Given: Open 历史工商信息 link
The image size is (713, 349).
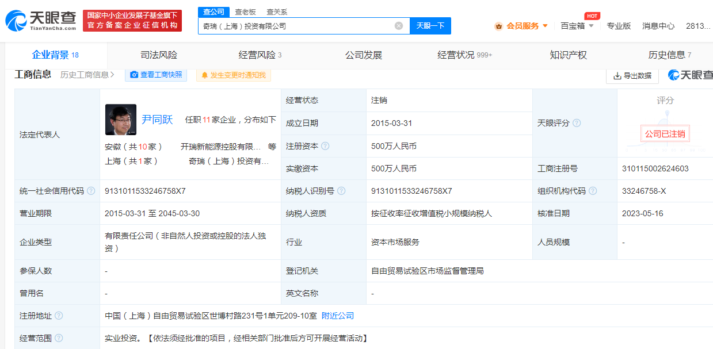Looking at the screenshot, I should [x=87, y=75].
